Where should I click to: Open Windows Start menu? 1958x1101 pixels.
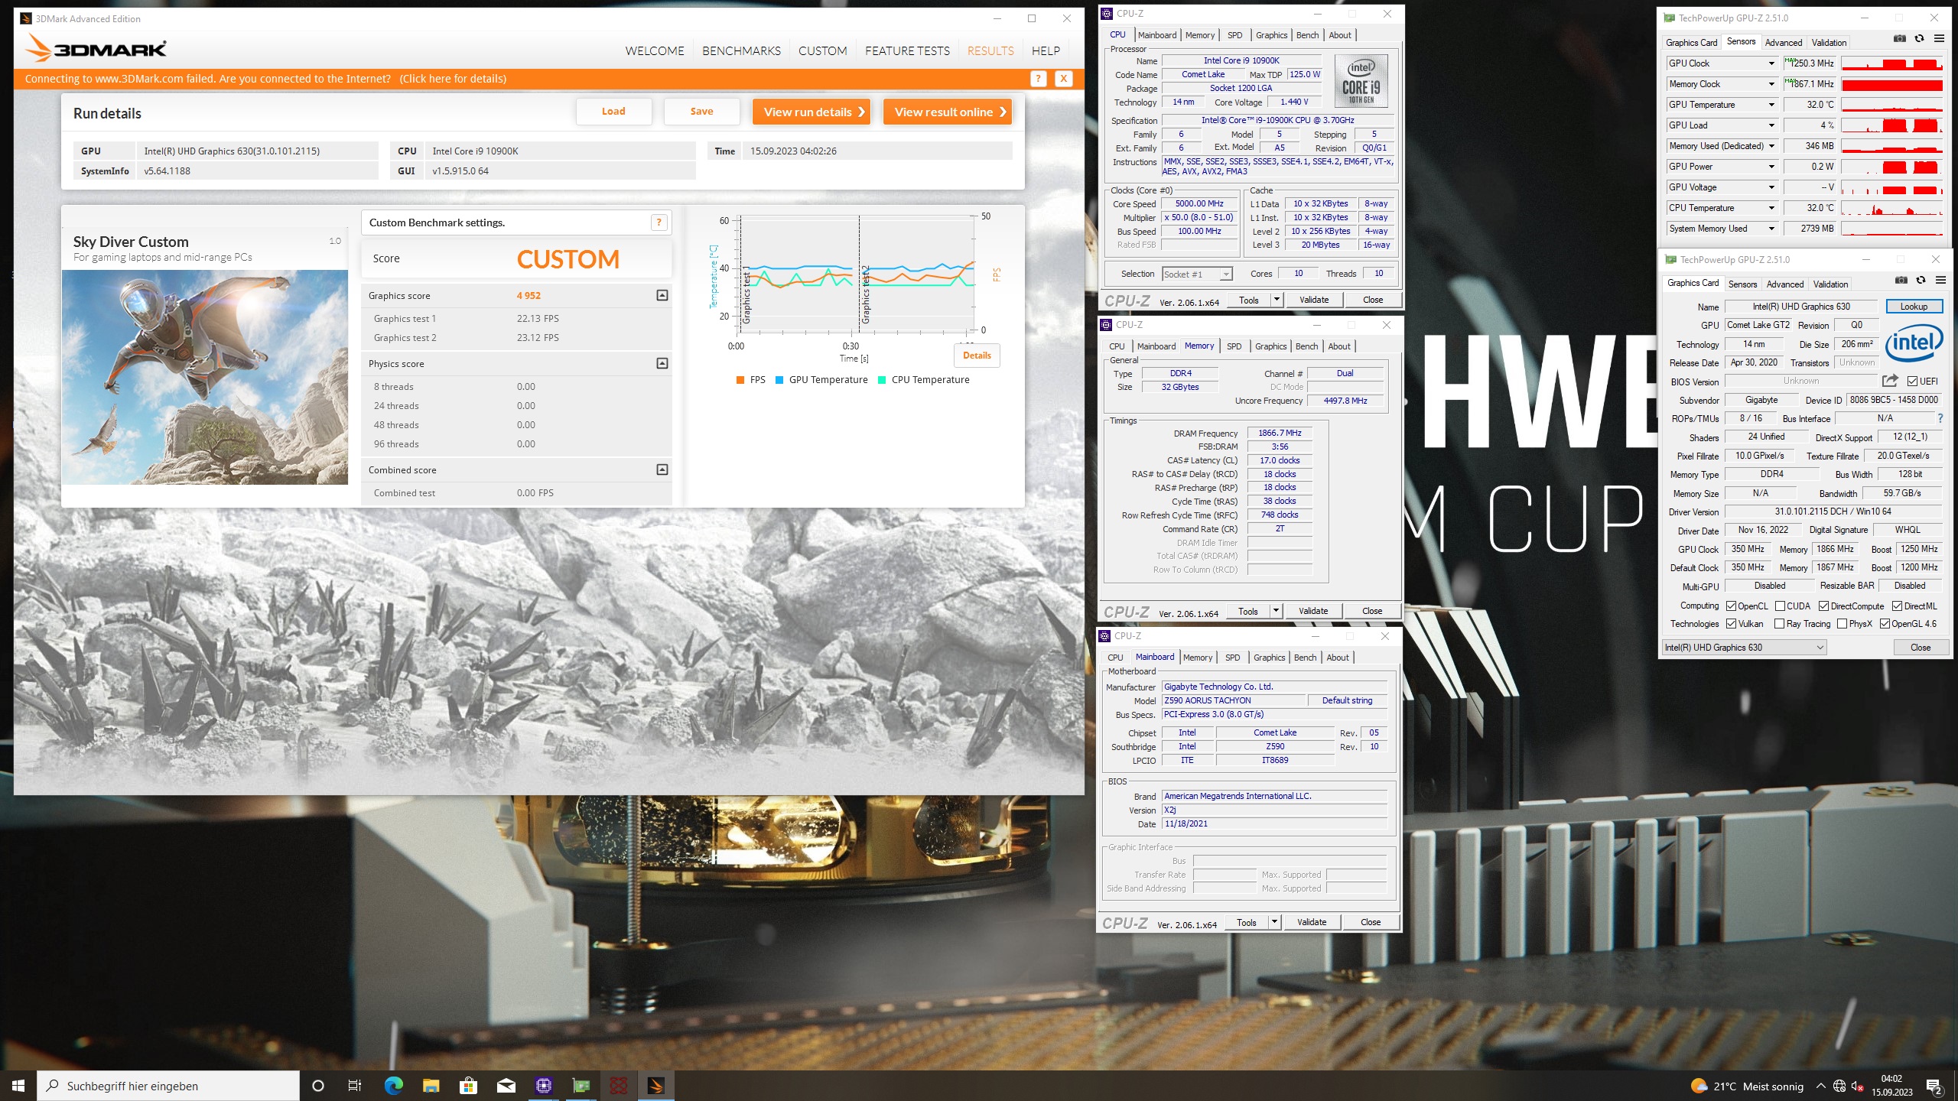(18, 1086)
